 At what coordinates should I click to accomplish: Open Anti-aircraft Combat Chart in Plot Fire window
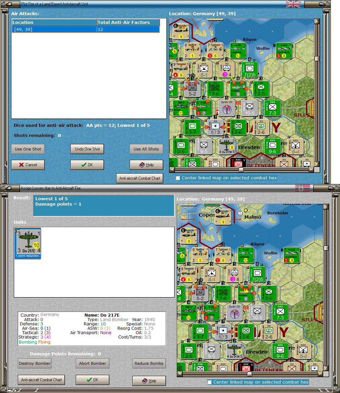[x=140, y=178]
